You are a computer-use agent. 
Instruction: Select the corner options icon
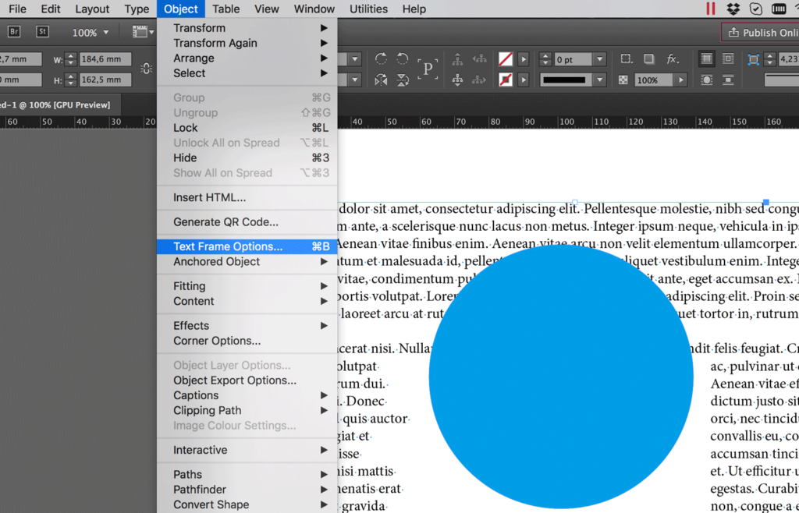pyautogui.click(x=625, y=58)
